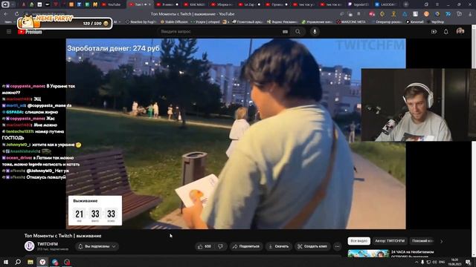Open Windows notification center icon
The height and width of the screenshot is (267, 476).
(x=468, y=262)
